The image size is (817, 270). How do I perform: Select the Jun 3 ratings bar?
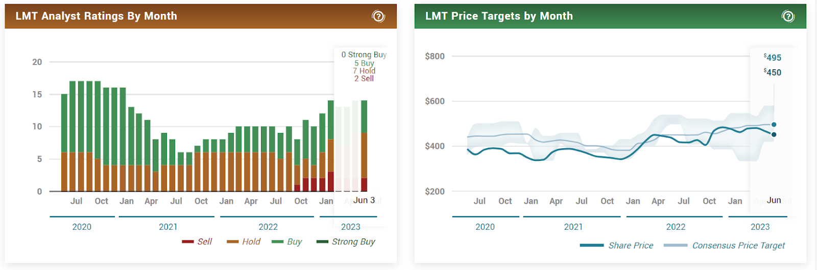click(x=364, y=145)
